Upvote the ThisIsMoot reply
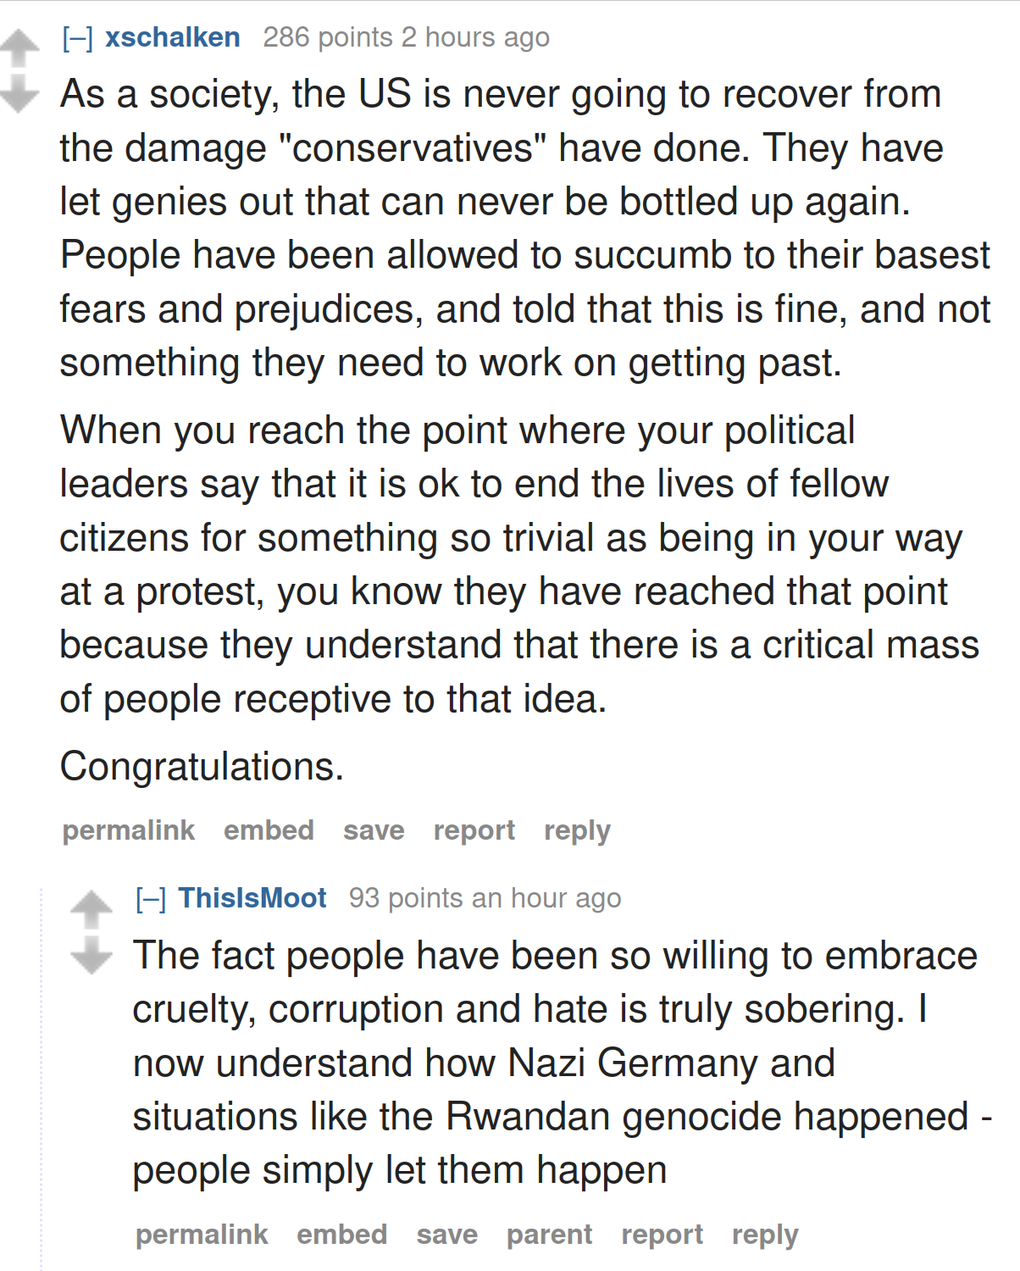The image size is (1020, 1271). pos(91,910)
